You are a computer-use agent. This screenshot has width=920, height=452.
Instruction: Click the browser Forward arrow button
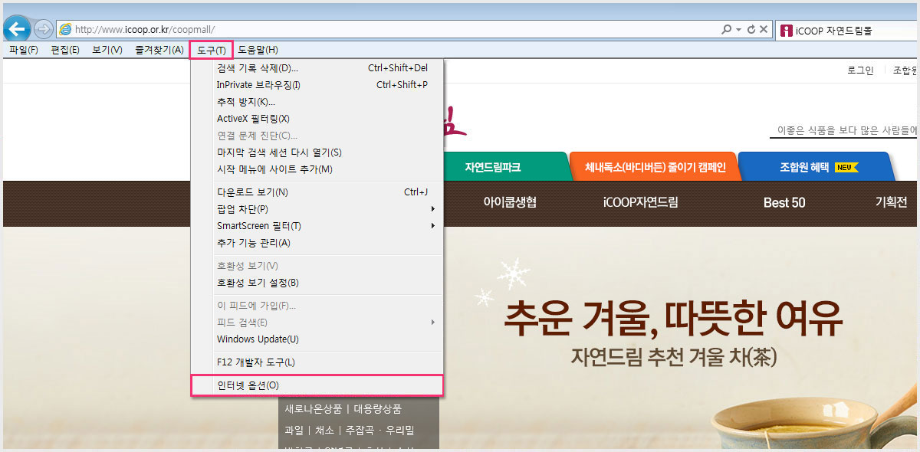pos(44,30)
